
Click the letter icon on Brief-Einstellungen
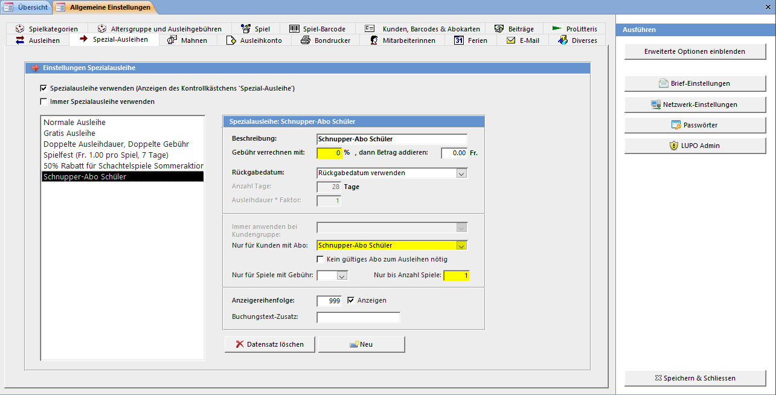(664, 83)
